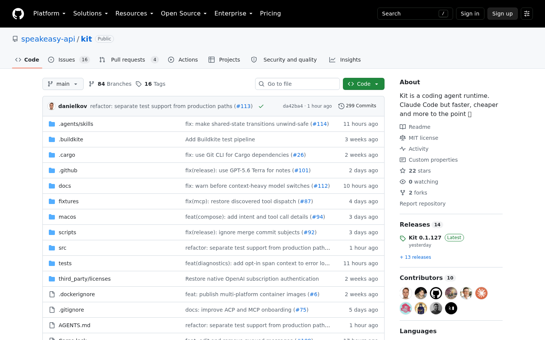This screenshot has width=545, height=340.
Task: Open the GitHub home logo
Action: (18, 14)
